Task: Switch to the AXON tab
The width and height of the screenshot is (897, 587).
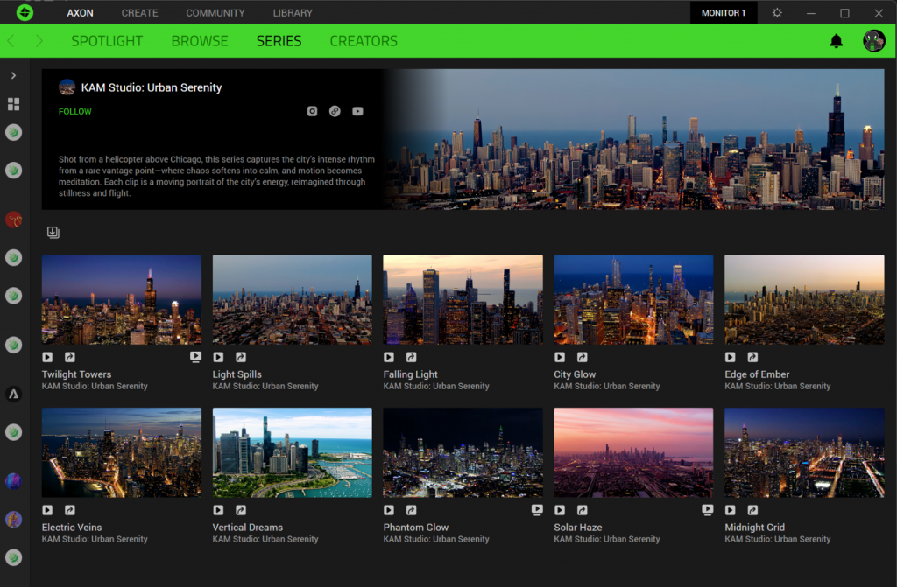Action: 80,12
